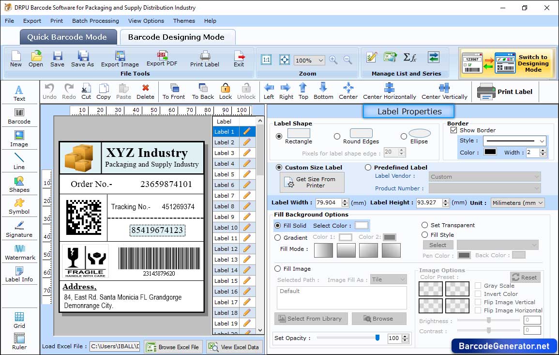Click Switch to Designing Mode button
Screen dimensions: 559x355
click(x=507, y=63)
